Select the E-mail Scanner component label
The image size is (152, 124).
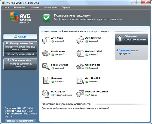click(x=59, y=65)
